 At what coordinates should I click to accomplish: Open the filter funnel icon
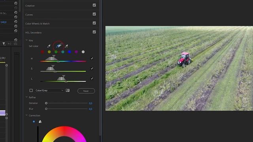pos(4,44)
